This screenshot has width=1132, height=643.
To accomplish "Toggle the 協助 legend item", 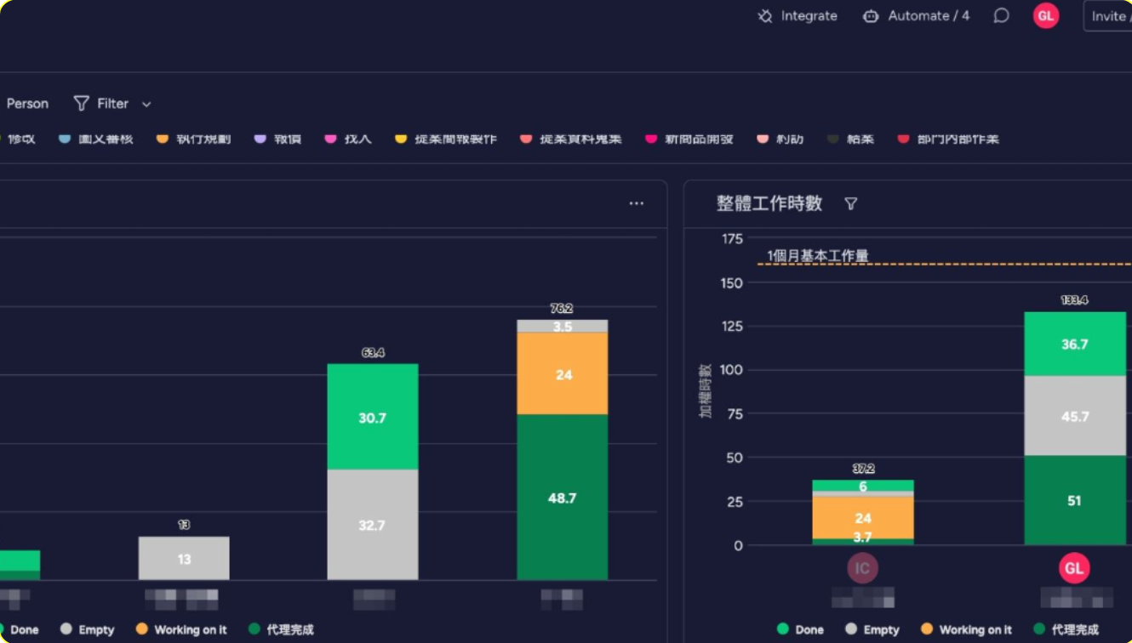I will point(780,139).
